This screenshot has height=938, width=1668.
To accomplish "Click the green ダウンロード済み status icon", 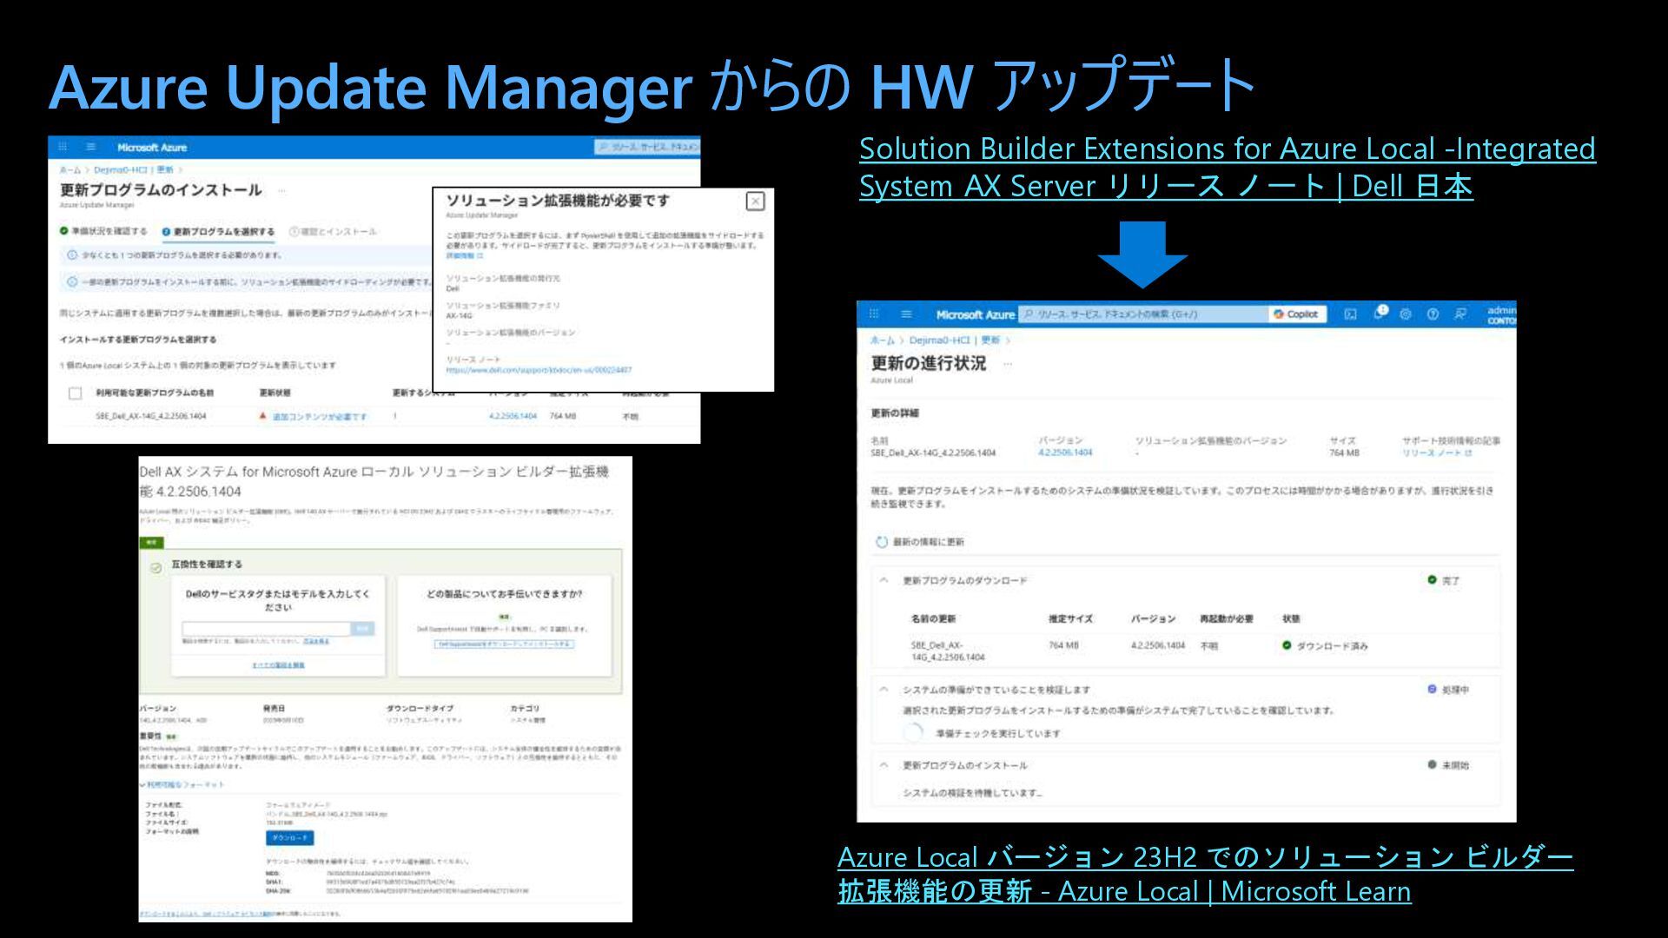I will click(x=1287, y=645).
